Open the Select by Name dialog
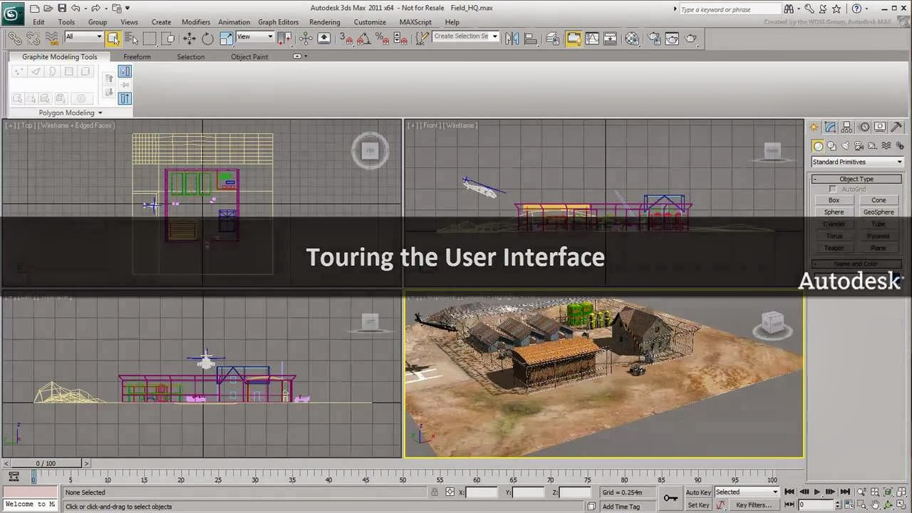Screen dimensions: 912x513 133,38
